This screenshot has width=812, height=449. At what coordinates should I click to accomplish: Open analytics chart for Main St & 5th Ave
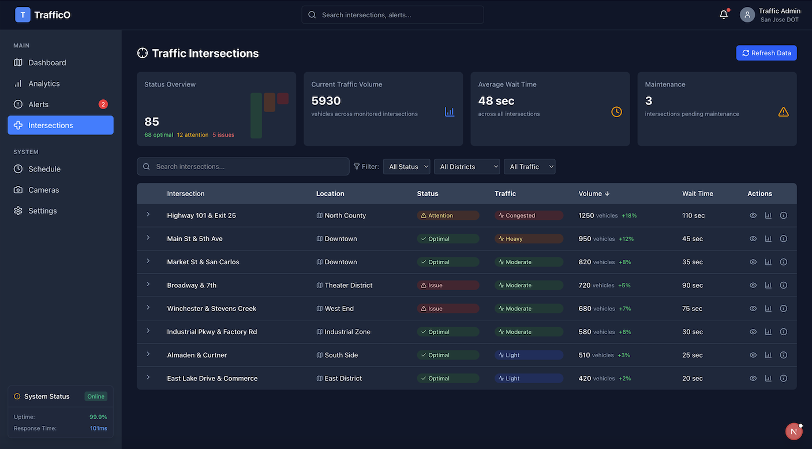click(x=768, y=238)
